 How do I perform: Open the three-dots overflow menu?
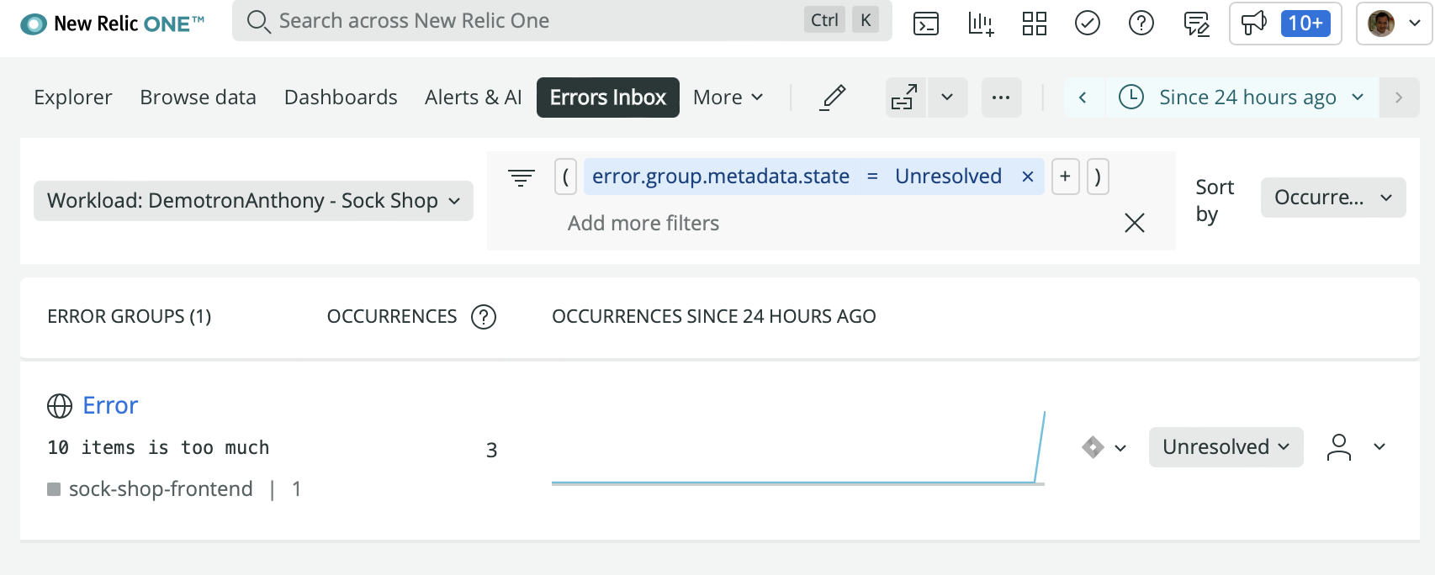click(1001, 98)
